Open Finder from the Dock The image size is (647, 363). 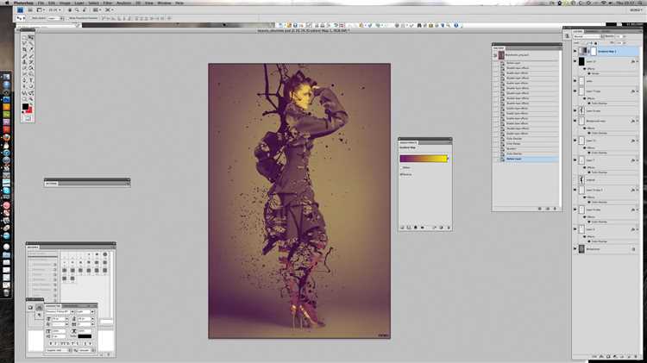point(6,78)
